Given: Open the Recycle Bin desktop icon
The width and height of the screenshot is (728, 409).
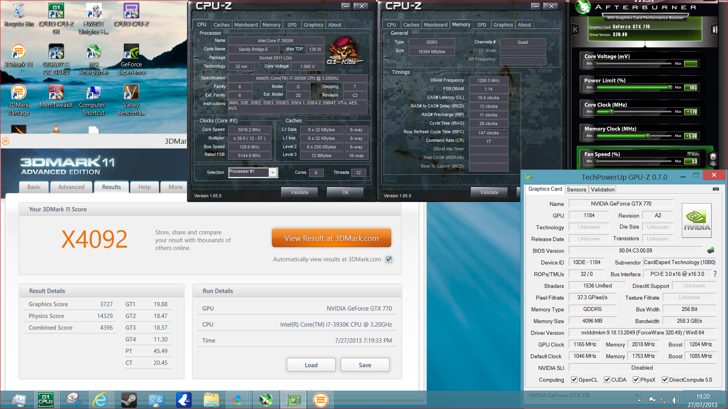Looking at the screenshot, I should [x=18, y=15].
